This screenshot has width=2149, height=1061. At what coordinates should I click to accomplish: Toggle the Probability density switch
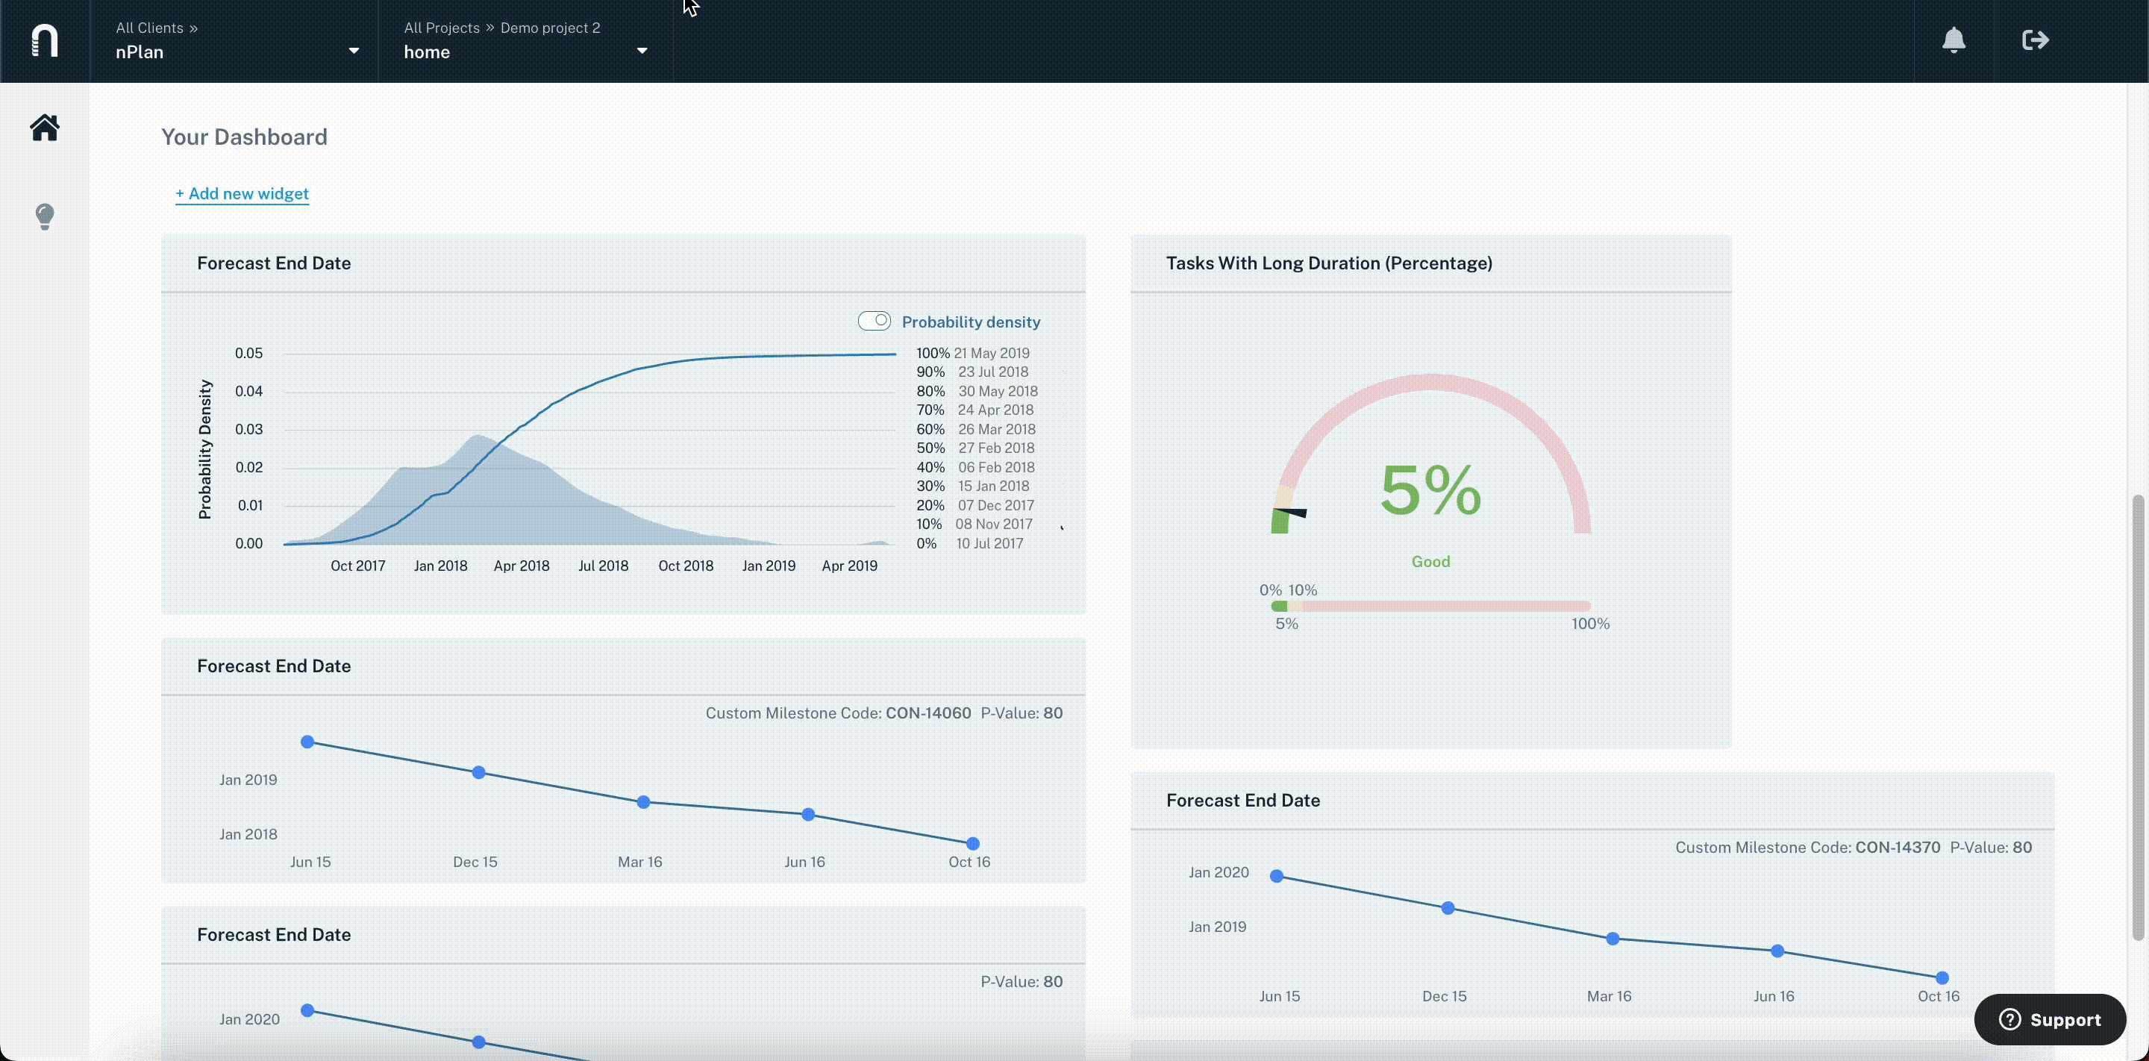tap(875, 321)
